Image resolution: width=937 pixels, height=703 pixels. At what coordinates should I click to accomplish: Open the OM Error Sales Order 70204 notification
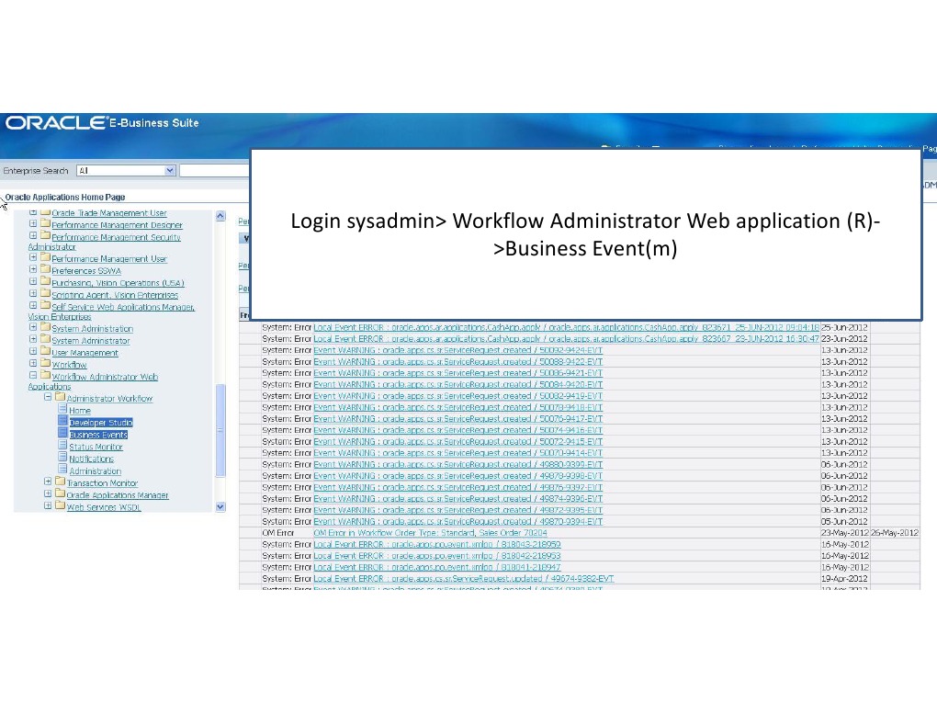click(430, 533)
